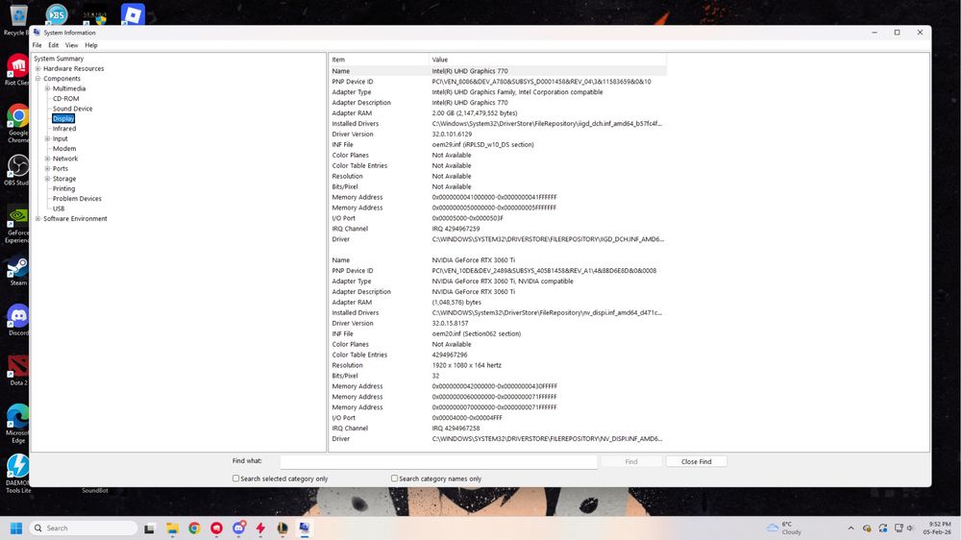Show hidden system tray icons
The image size is (961, 540).
[x=850, y=528]
